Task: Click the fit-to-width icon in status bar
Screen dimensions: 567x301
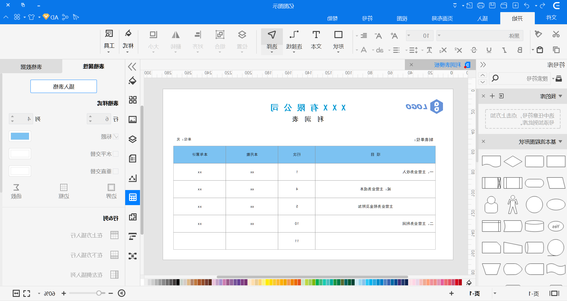Action: [16, 293]
